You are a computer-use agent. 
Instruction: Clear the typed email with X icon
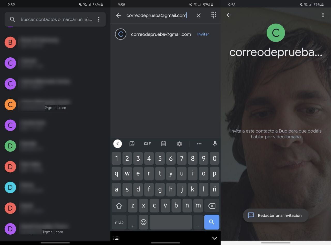pyautogui.click(x=199, y=16)
